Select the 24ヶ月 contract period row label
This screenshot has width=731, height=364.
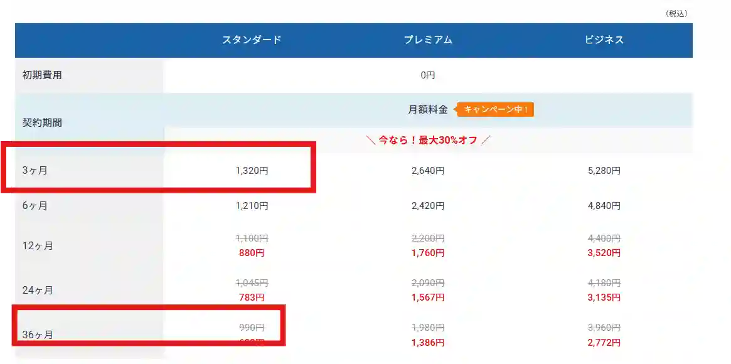[38, 291]
